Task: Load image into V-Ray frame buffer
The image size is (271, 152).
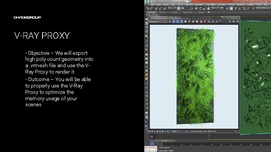Action: 197,21
